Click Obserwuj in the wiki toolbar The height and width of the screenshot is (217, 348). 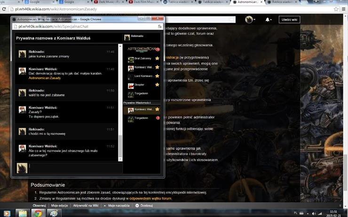pyautogui.click(x=40, y=205)
